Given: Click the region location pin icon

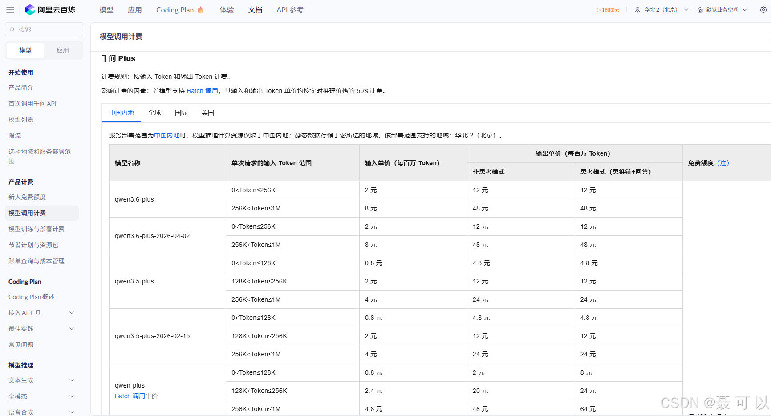Looking at the screenshot, I should coord(637,10).
